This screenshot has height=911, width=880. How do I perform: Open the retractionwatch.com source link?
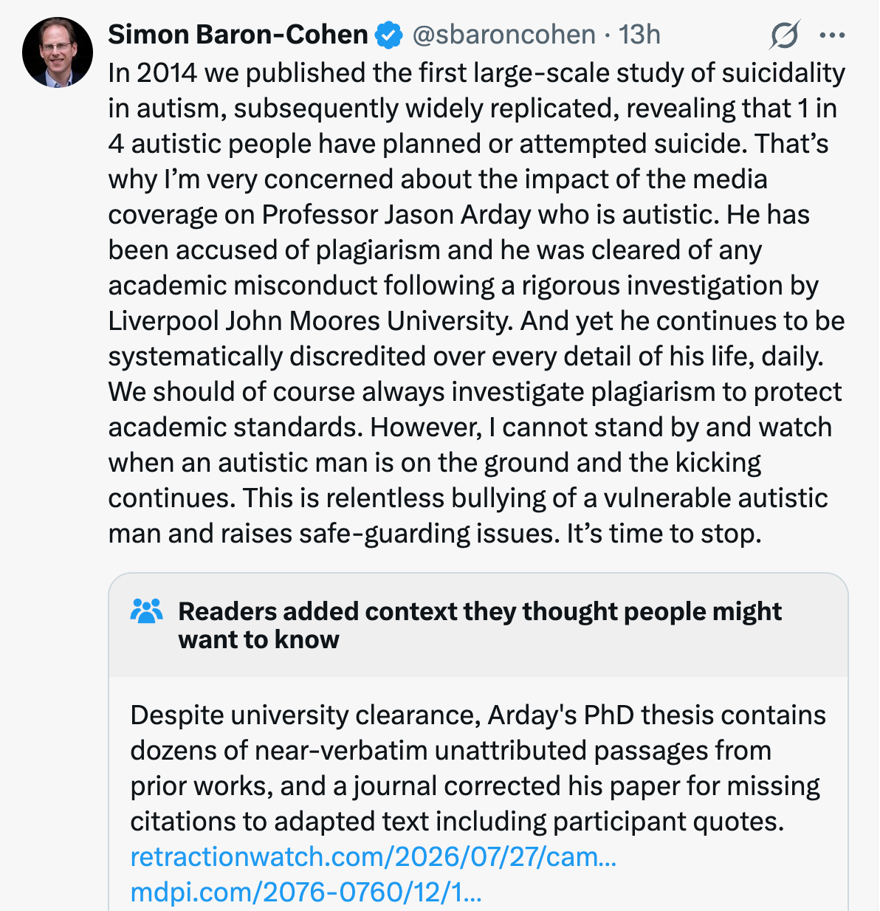pyautogui.click(x=374, y=857)
